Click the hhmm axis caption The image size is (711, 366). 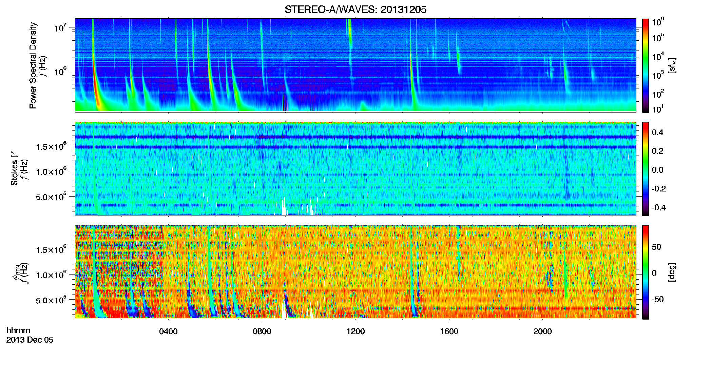tap(18, 331)
